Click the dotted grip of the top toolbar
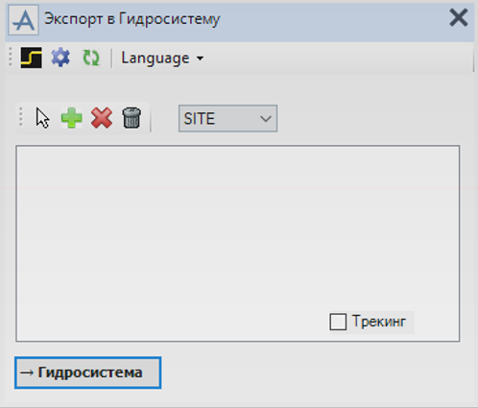 [11, 58]
